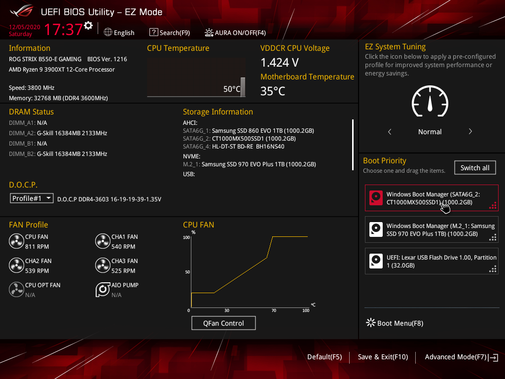Click 'AMD Ryzen 9 3900XT 12-Core Processor' text
505x379 pixels.
click(62, 69)
